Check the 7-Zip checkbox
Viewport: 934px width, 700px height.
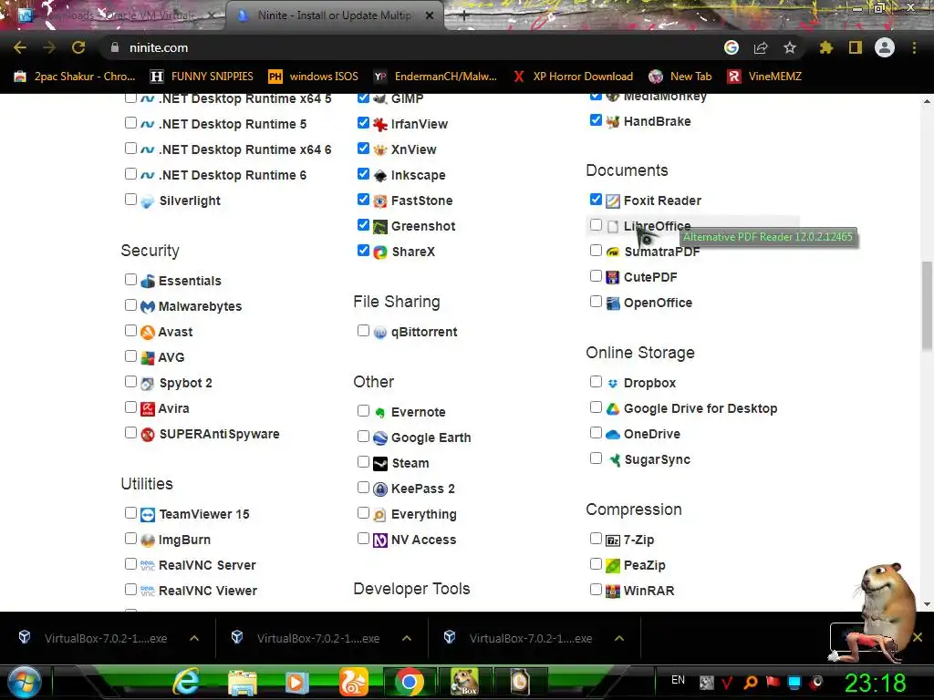click(x=596, y=538)
